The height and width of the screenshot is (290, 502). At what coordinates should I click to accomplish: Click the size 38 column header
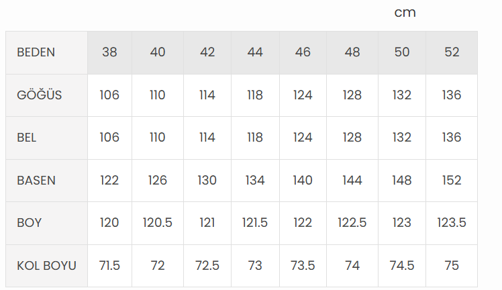[109, 52]
